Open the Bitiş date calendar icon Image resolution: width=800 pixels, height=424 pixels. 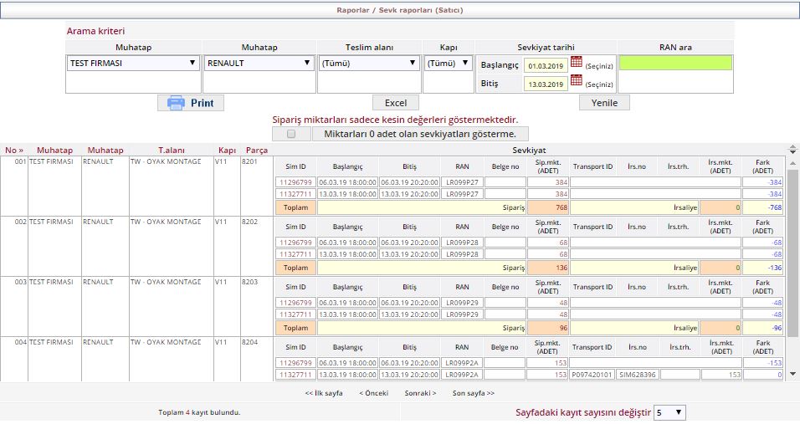576,81
